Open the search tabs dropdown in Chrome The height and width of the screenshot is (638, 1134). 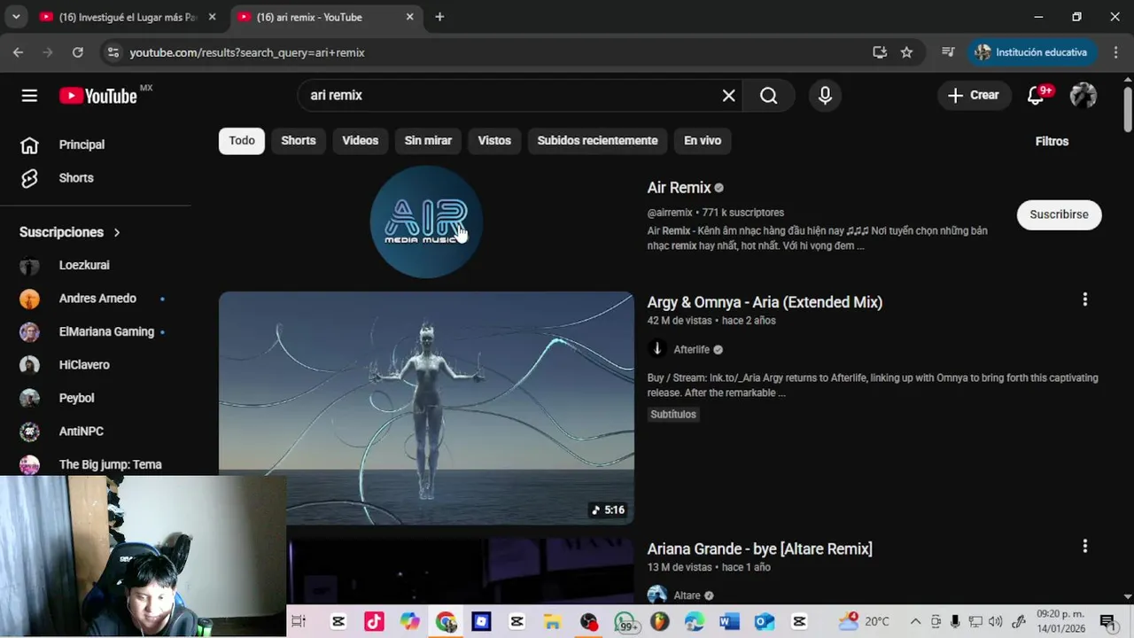[16, 17]
